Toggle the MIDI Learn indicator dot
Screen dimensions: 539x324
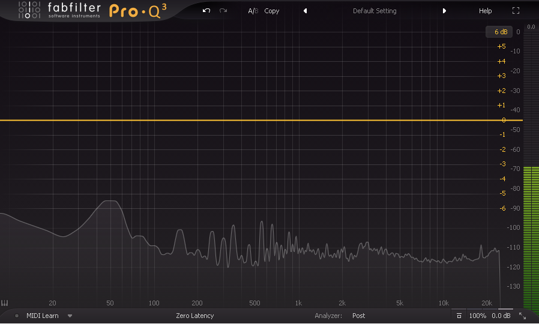(16, 316)
